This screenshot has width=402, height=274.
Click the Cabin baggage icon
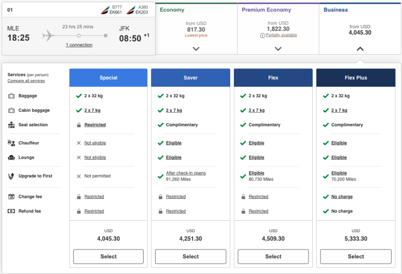[11, 111]
